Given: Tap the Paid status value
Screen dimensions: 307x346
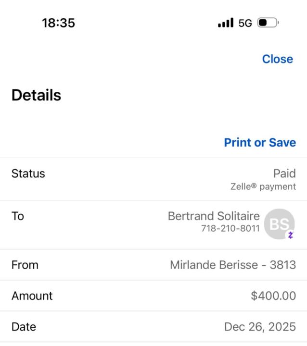Looking at the screenshot, I should [284, 173].
